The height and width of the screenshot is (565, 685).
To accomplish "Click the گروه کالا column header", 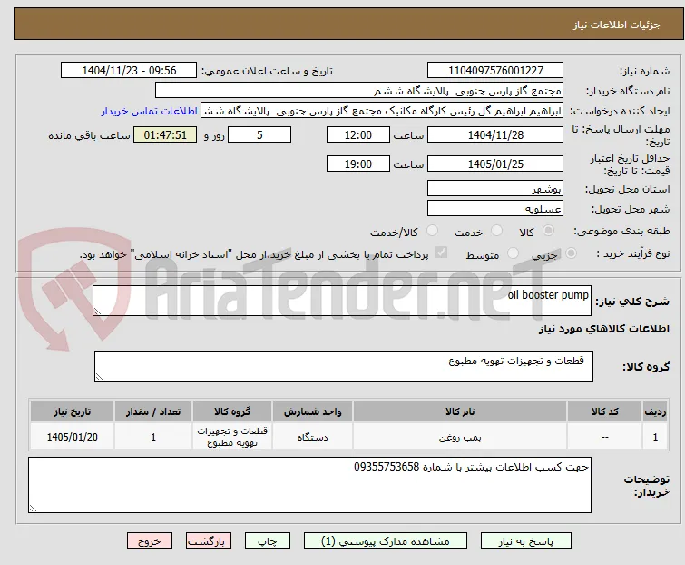I will click(x=232, y=411).
